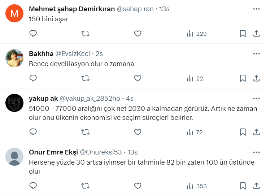Image resolution: width=266 pixels, height=196 pixels.
Task: Retweet Onur Emre Ekşi's tweet
Action: (86, 186)
